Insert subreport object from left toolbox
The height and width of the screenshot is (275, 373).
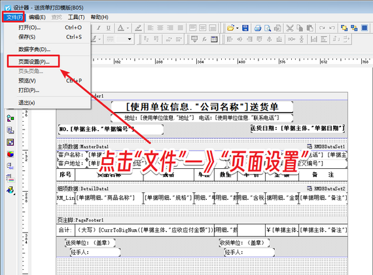coord(10,130)
